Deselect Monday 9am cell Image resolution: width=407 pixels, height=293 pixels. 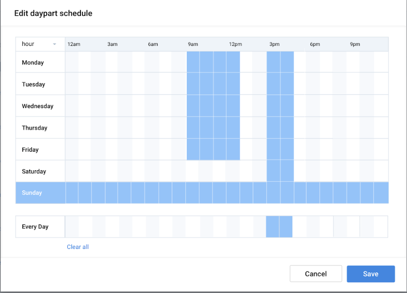tap(193, 62)
